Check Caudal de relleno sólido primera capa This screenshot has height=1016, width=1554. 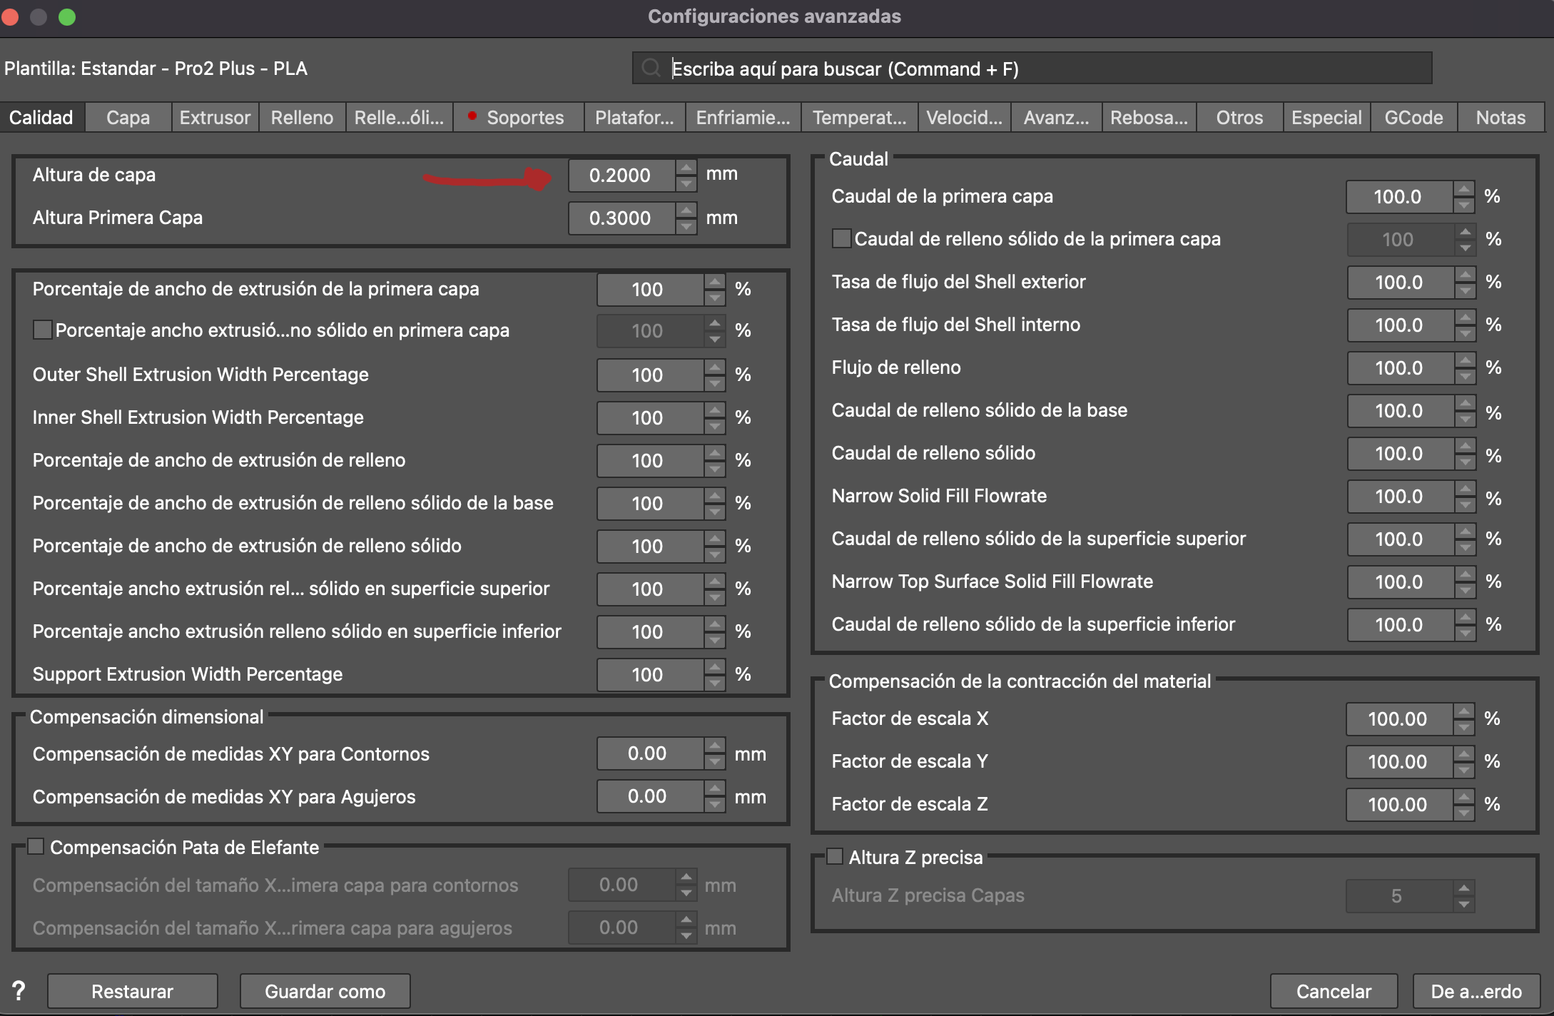point(842,238)
